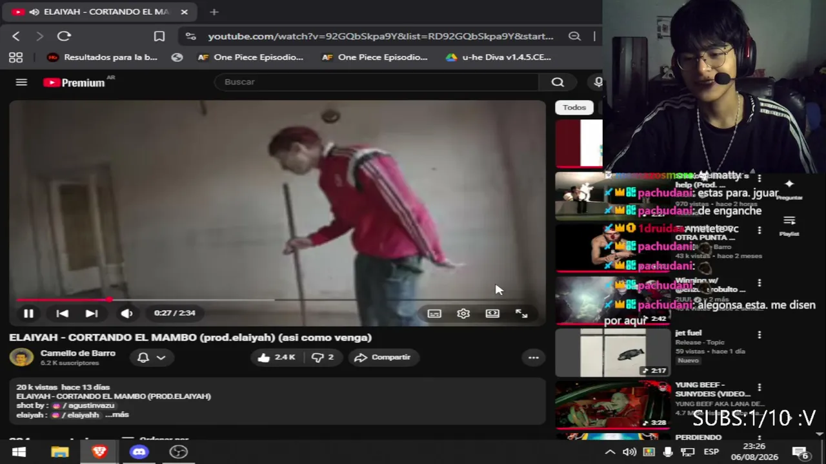Open Discord from the taskbar
Screen dimensions: 826x464
139,452
